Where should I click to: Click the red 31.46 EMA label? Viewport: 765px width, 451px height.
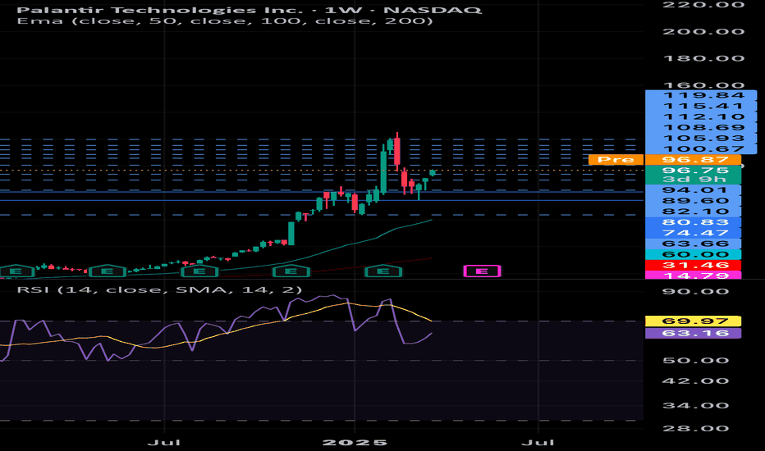coord(693,265)
